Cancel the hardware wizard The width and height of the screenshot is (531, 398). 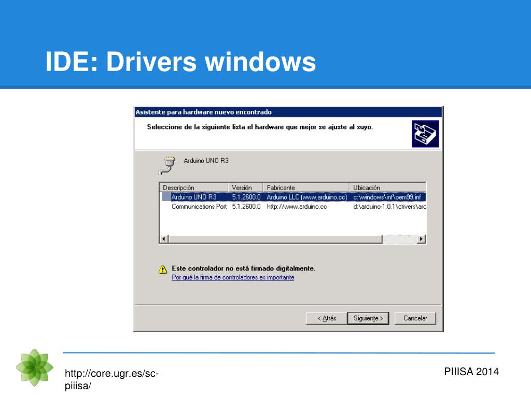[415, 318]
